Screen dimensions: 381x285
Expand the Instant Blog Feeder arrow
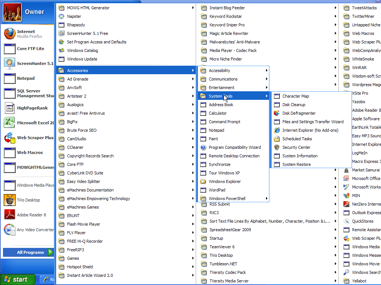336,8
